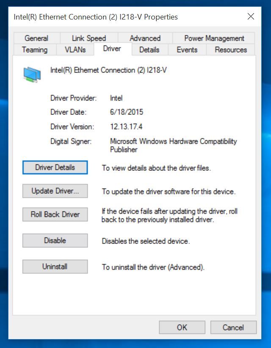Click the 'Driver Version:' label
Image resolution: width=271 pixels, height=348 pixels.
(x=72, y=127)
